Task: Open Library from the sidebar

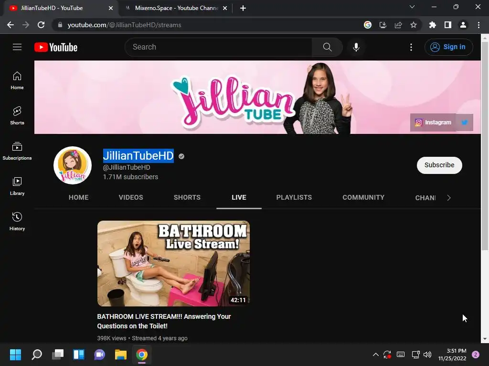Action: click(x=17, y=186)
